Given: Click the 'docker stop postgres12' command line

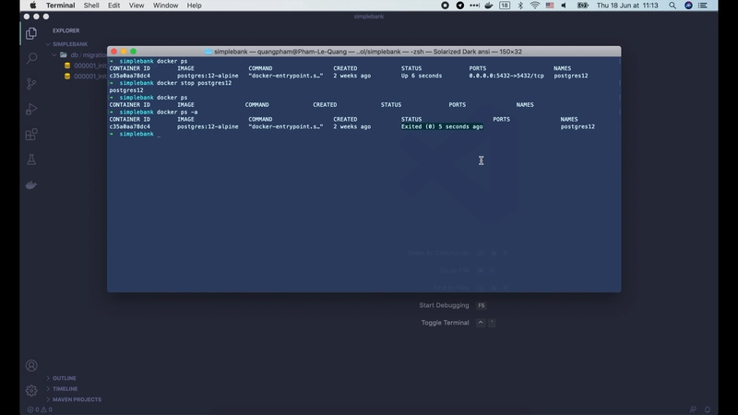Looking at the screenshot, I should (194, 83).
